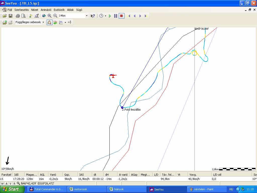257x193 pixels.
Task: Open a flight file using the folder icon
Action: [x=5, y=16]
